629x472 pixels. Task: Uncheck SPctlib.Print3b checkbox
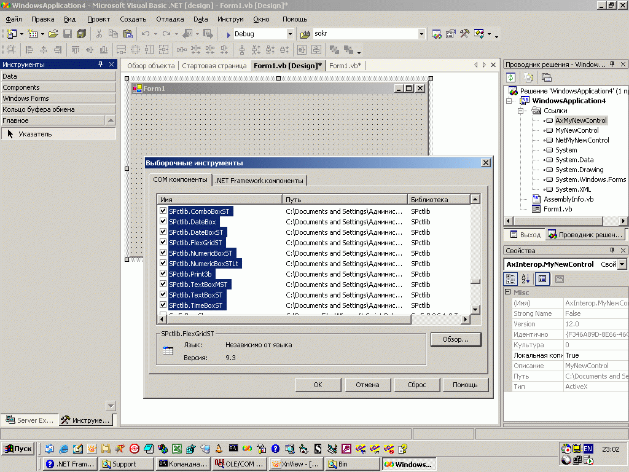point(163,273)
